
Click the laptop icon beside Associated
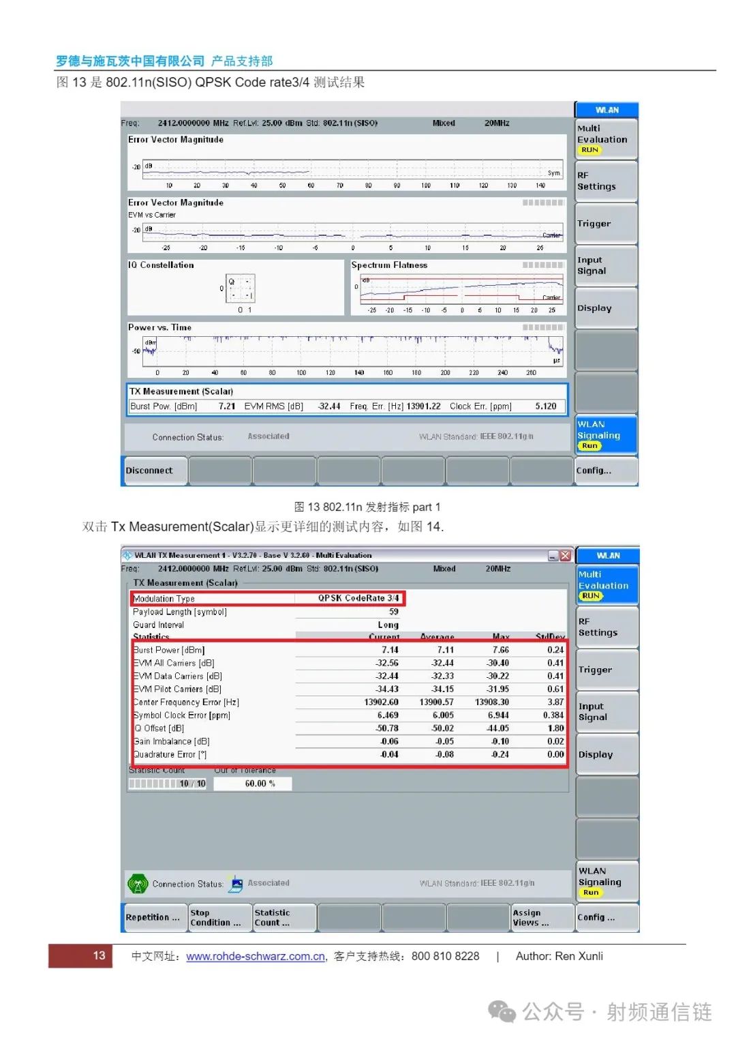click(236, 884)
